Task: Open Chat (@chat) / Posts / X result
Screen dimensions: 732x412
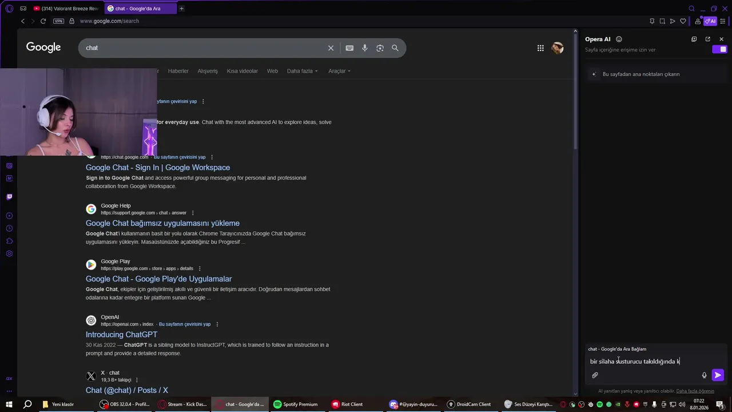Action: click(x=127, y=390)
